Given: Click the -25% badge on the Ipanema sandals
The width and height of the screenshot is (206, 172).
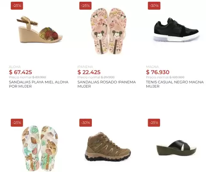Looking at the screenshot, I should click(85, 6).
